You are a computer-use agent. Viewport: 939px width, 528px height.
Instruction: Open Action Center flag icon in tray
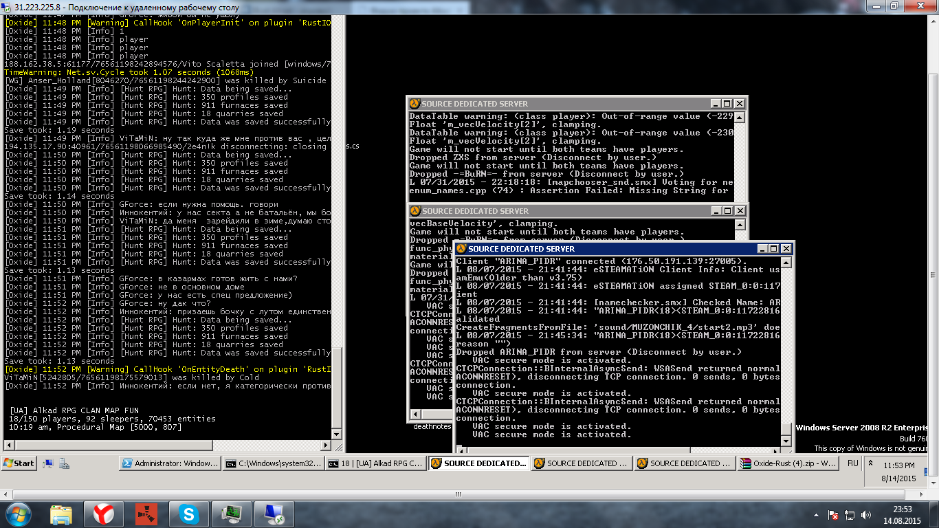(x=833, y=514)
